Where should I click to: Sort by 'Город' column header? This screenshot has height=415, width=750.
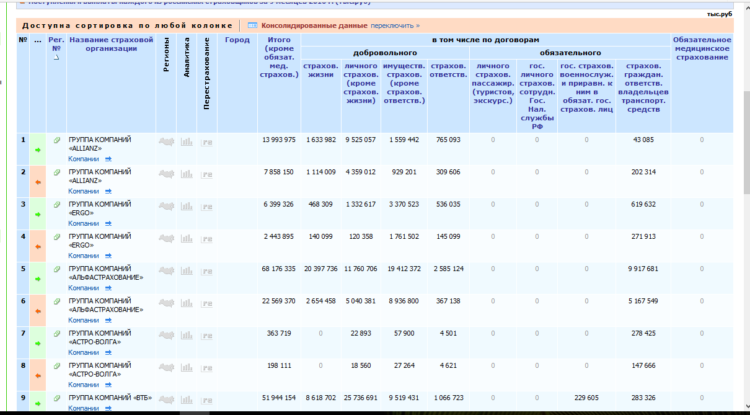[237, 40]
